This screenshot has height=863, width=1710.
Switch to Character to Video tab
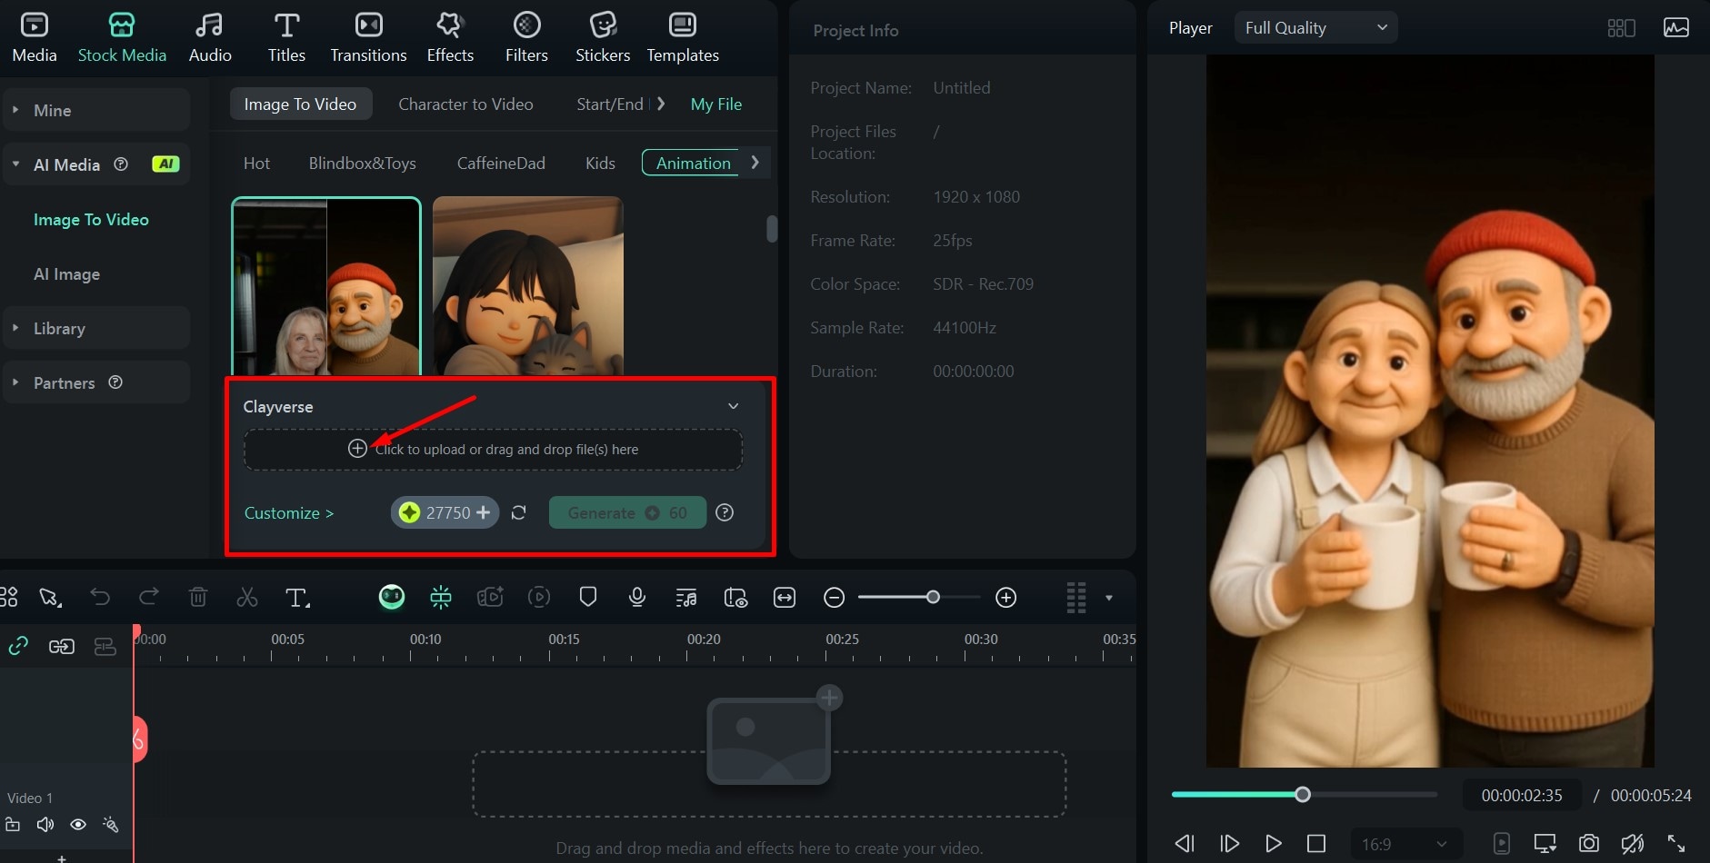(x=465, y=104)
